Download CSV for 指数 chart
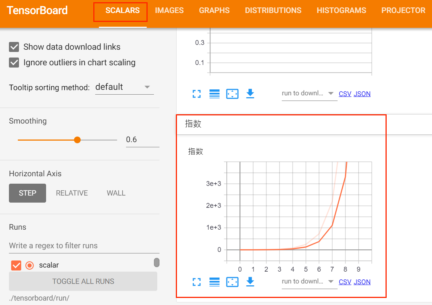This screenshot has width=432, height=305. point(345,282)
